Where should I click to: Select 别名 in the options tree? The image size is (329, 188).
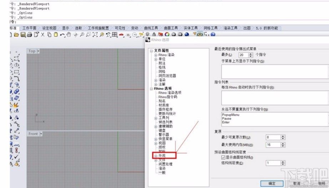[x=162, y=101]
